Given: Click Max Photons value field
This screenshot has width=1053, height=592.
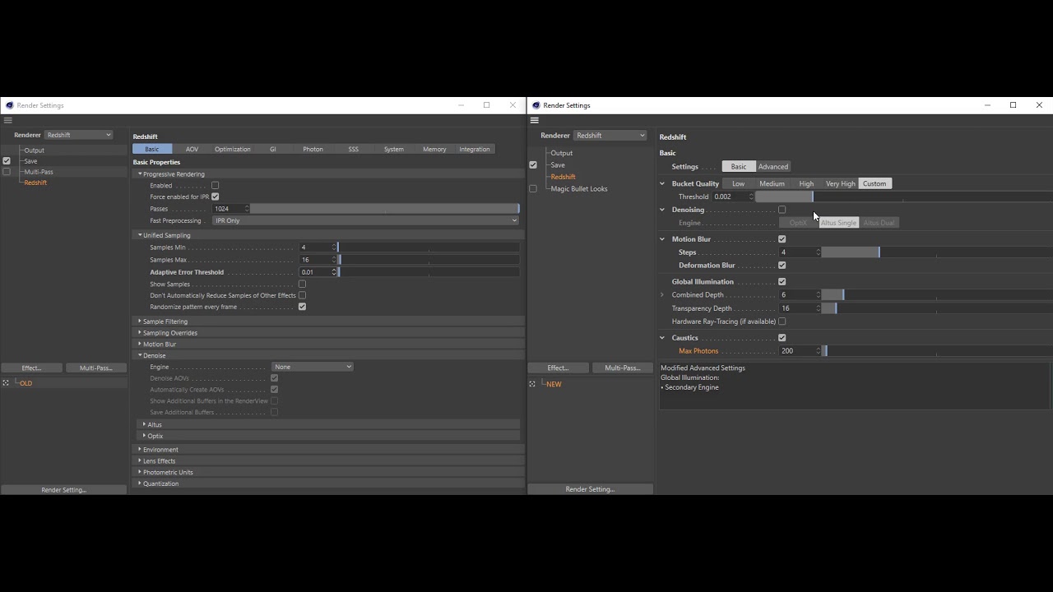Looking at the screenshot, I should point(797,351).
